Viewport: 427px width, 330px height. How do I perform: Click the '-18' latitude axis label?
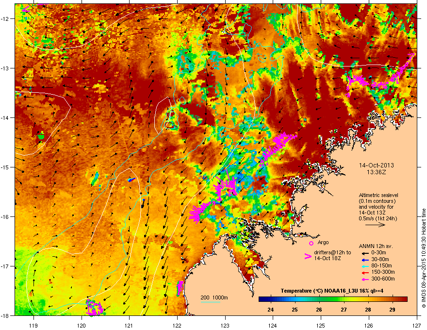point(5,315)
